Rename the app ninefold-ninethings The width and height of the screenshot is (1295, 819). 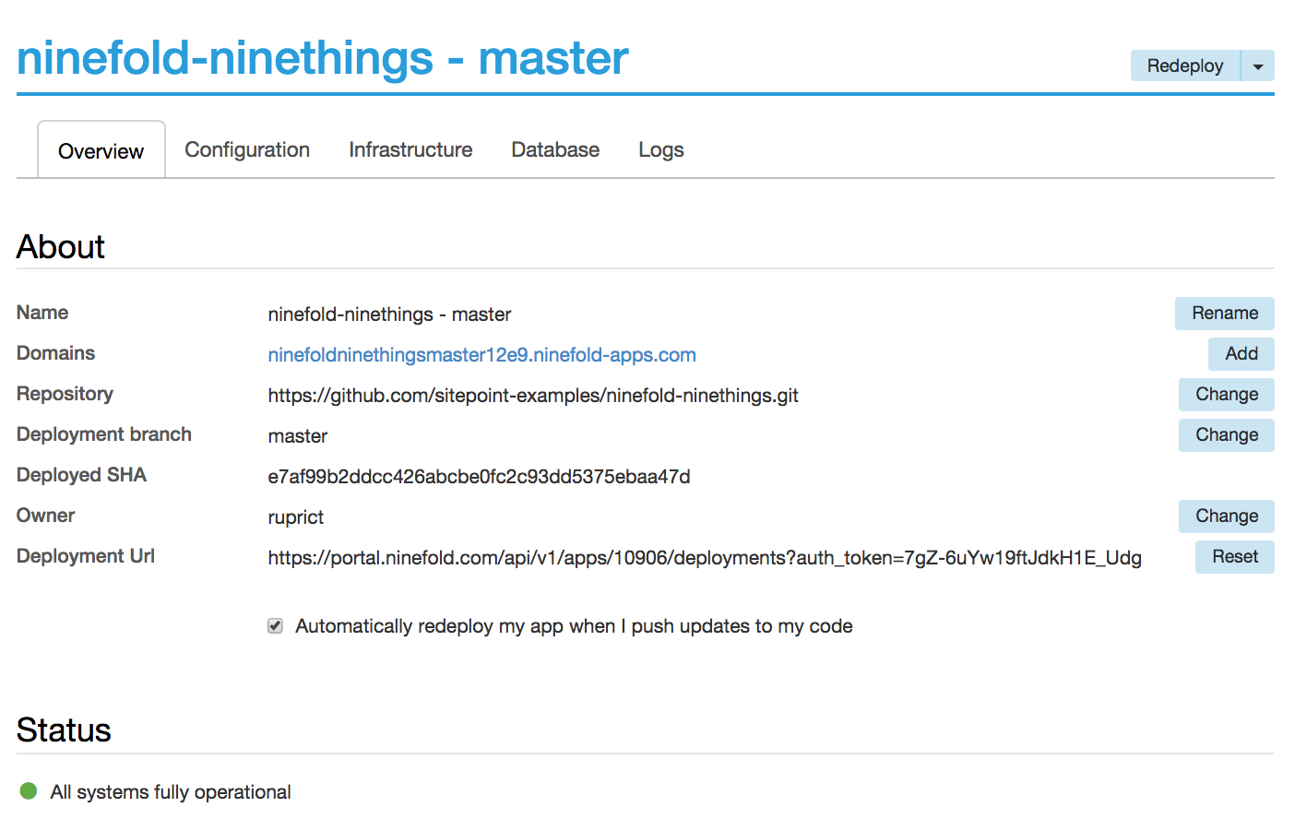coord(1224,314)
